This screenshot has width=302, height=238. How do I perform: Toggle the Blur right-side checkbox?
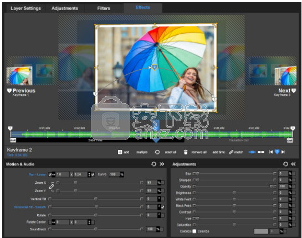[294, 174]
